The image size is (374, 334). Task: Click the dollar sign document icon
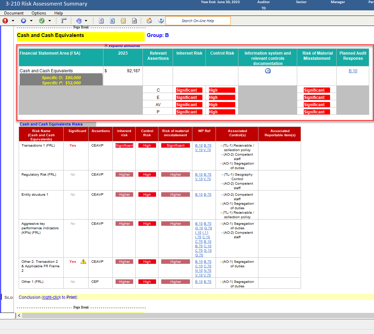point(112,21)
